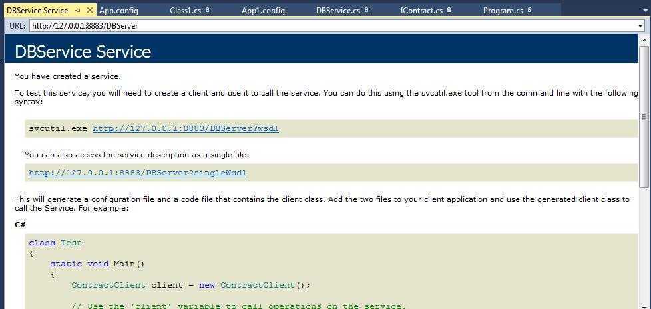Select the DBService Service tab
Screen dimensions: 651x309
coord(37,11)
